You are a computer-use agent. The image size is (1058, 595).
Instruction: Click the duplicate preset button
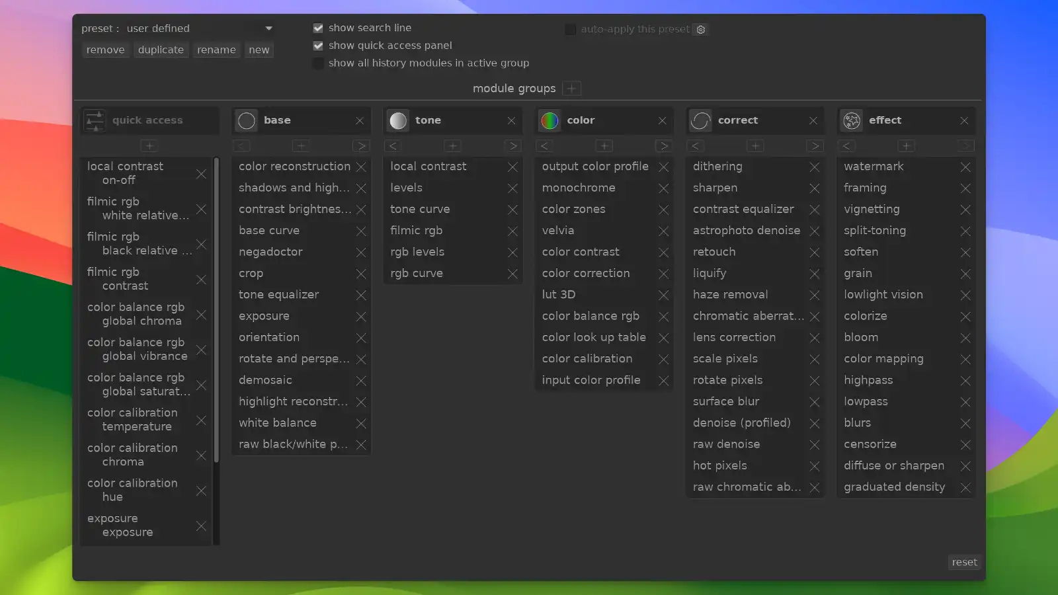tap(161, 50)
